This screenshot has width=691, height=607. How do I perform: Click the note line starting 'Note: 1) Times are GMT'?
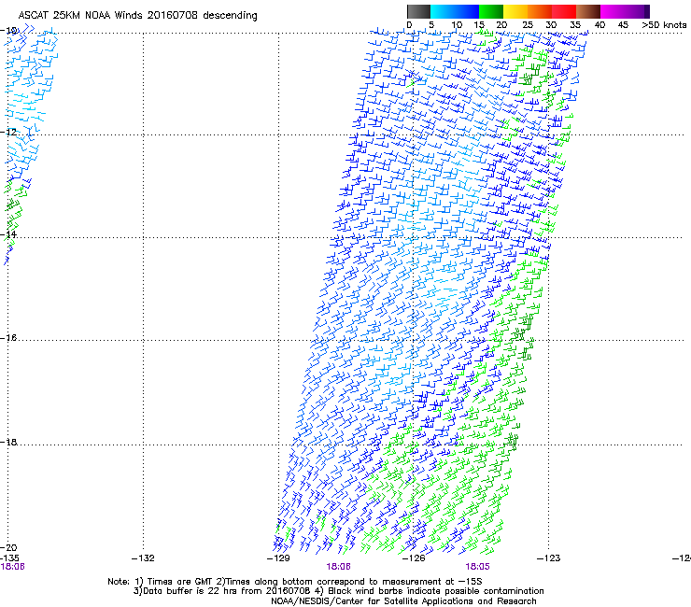tap(295, 582)
